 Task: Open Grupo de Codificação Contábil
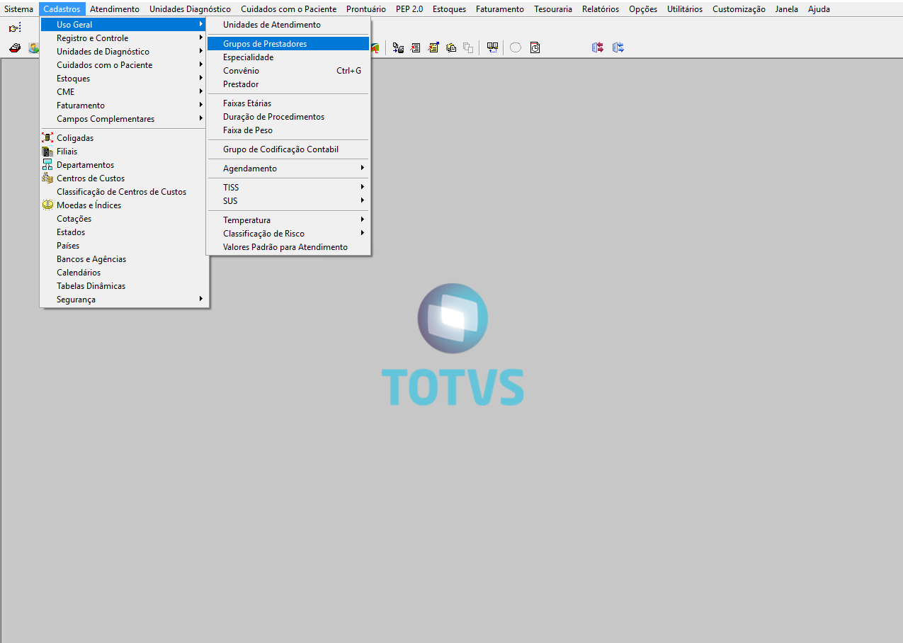[288, 149]
